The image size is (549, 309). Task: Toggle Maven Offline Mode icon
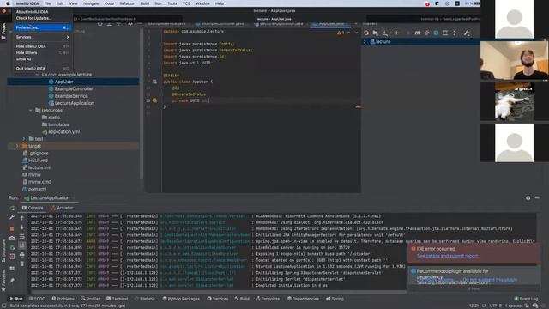coord(427,33)
